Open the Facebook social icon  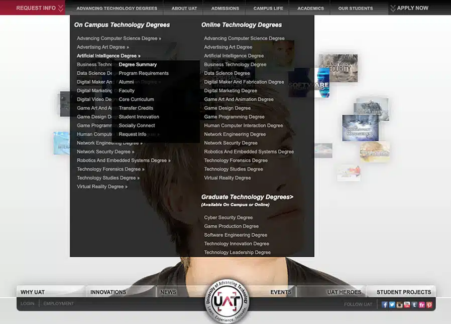click(x=385, y=304)
